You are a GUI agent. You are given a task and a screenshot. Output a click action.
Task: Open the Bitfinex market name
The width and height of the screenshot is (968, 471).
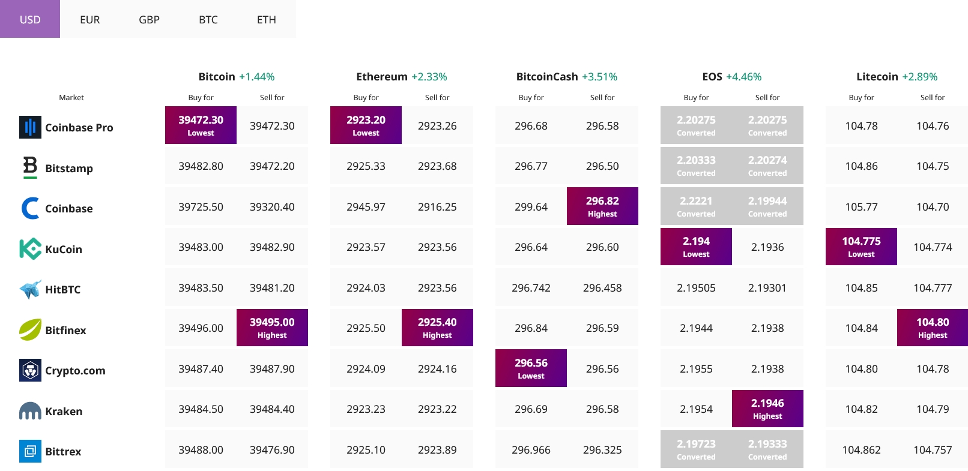pyautogui.click(x=65, y=330)
